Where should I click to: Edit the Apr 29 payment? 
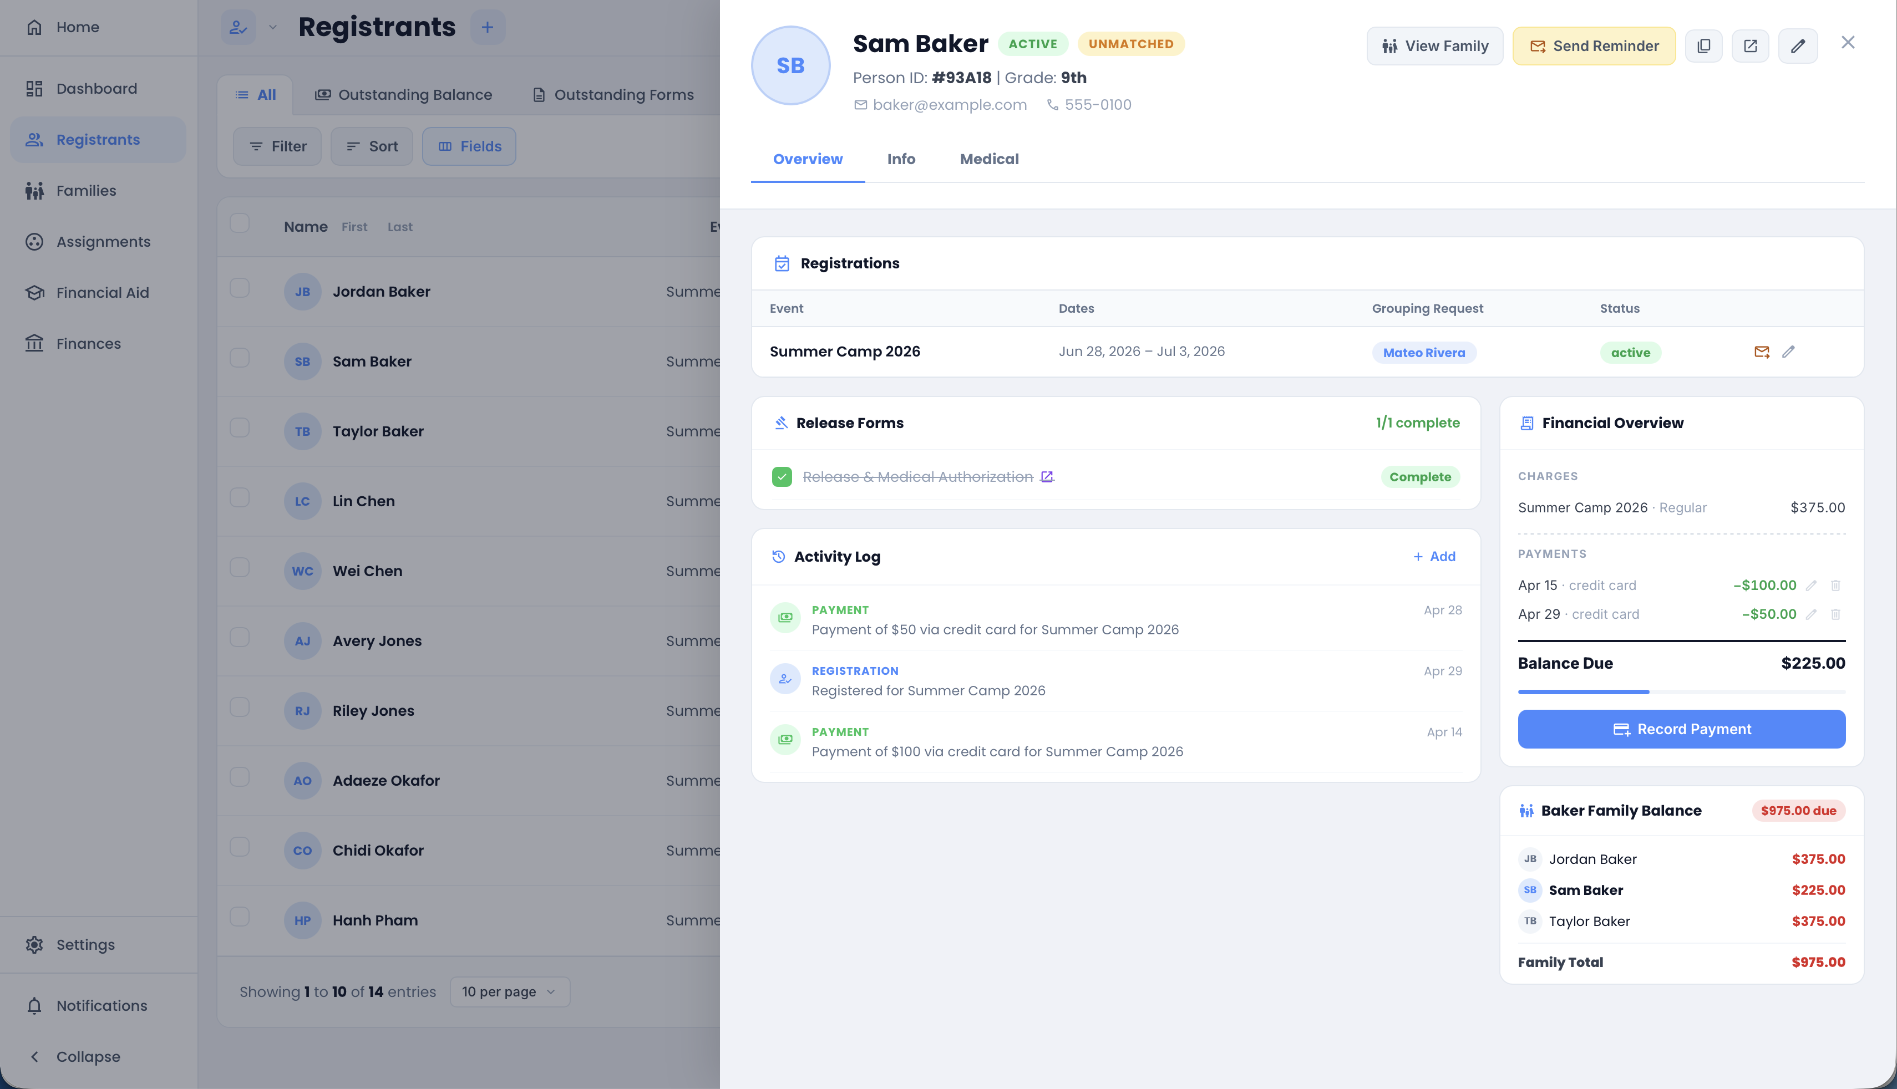point(1812,615)
